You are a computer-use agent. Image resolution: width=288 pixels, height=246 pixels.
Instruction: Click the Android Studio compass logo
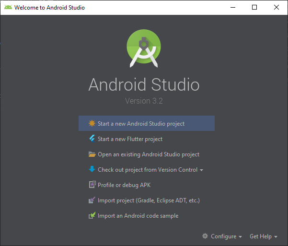click(x=144, y=48)
